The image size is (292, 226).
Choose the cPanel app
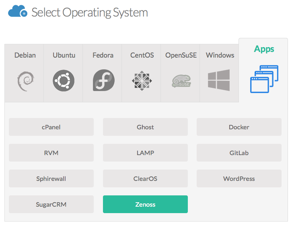click(51, 127)
